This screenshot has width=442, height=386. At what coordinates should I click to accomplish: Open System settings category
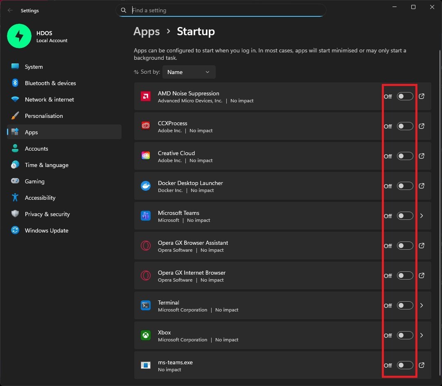pos(64,67)
